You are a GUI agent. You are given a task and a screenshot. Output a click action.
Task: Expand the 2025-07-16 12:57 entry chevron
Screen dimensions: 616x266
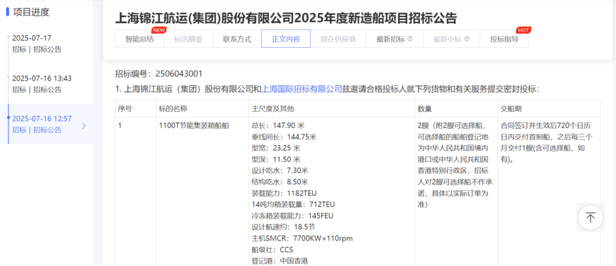pos(84,125)
